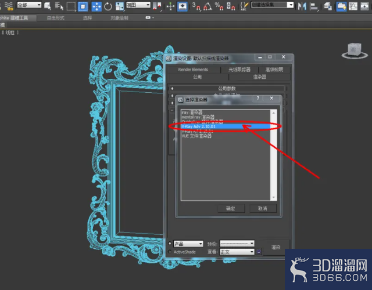Activate the Select Object tool
The height and width of the screenshot is (290, 372).
pos(48,6)
